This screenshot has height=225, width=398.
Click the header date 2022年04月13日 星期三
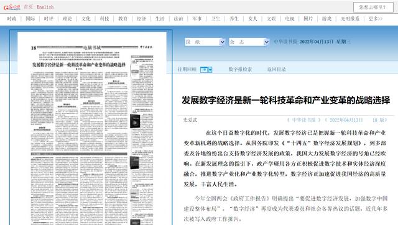[x=325, y=42]
